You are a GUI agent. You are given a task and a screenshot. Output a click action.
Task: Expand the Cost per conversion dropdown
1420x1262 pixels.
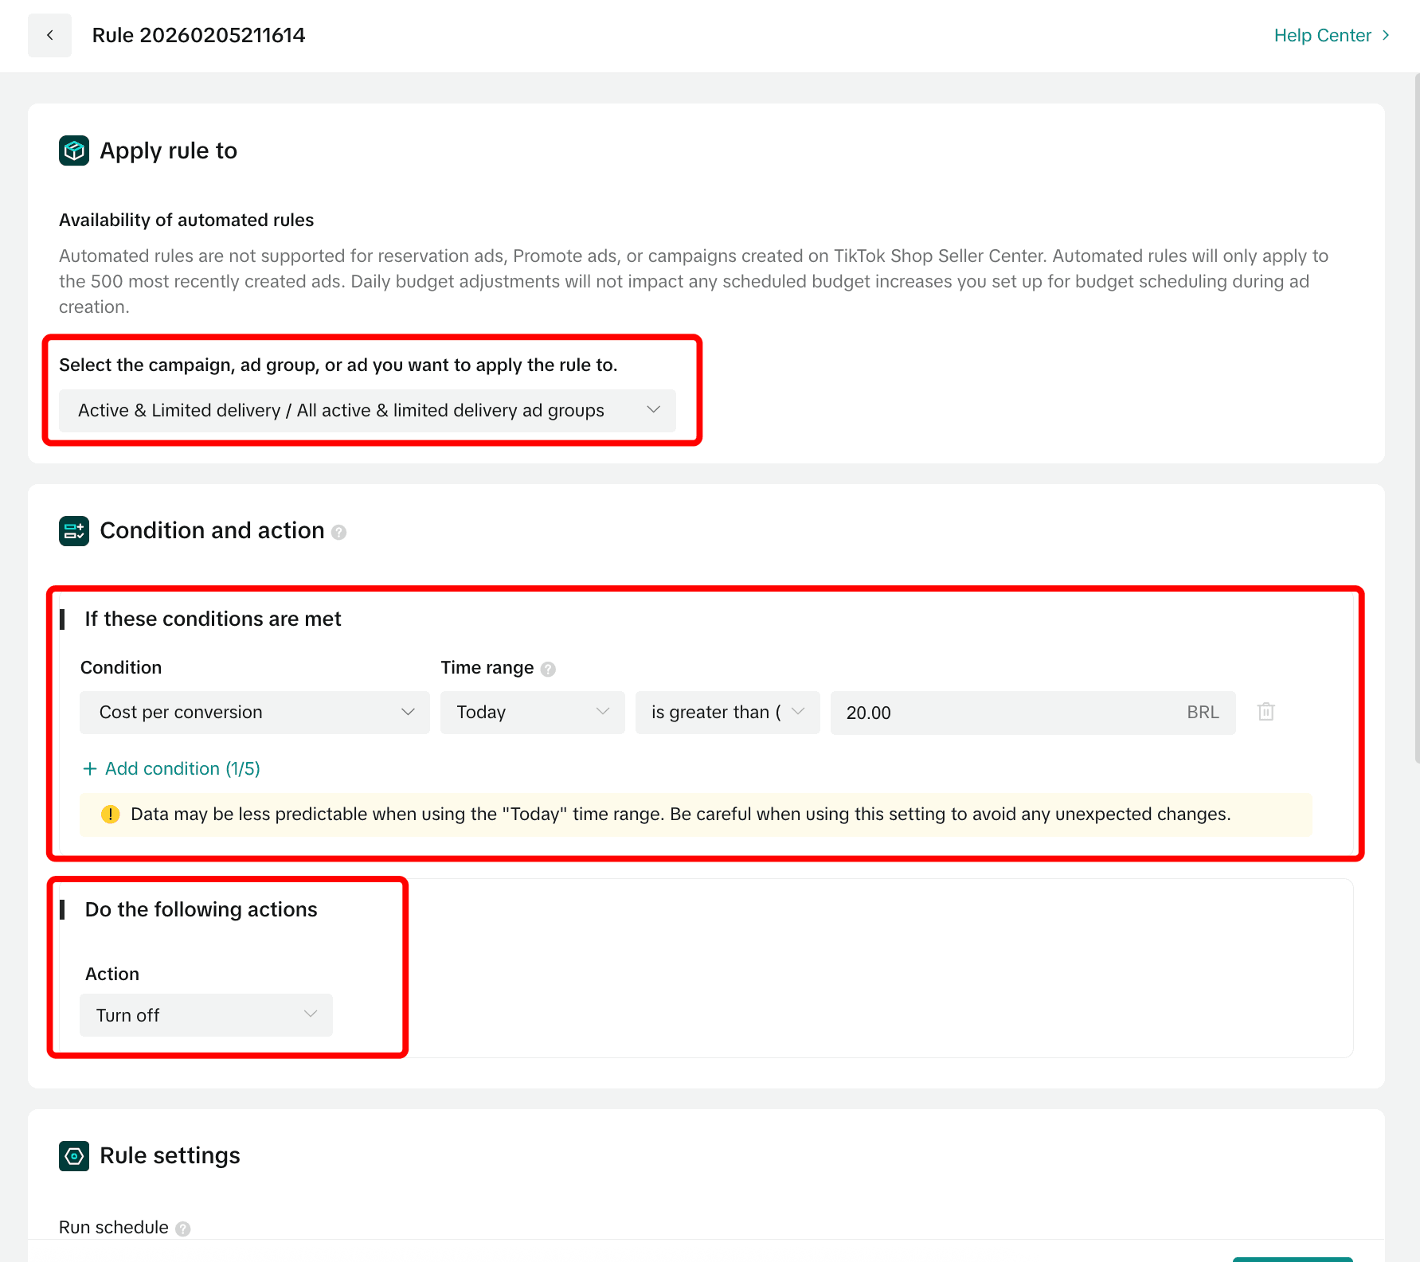(x=255, y=713)
